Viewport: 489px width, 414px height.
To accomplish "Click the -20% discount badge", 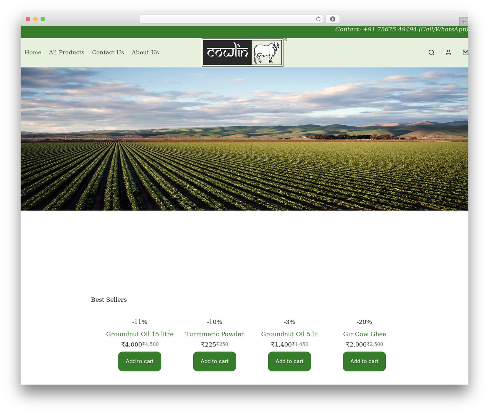I will tap(364, 322).
